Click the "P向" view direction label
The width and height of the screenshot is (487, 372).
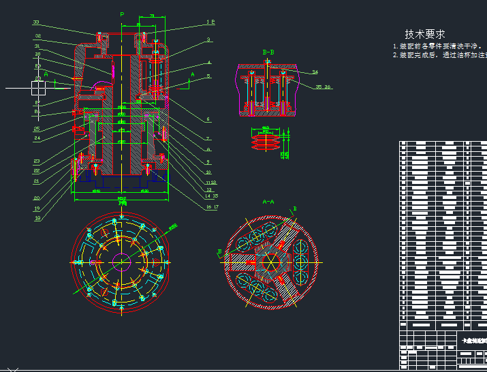pos(123,204)
